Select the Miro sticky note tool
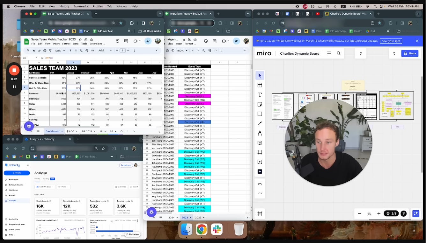Viewport: 426px width, 243px height. click(260, 104)
